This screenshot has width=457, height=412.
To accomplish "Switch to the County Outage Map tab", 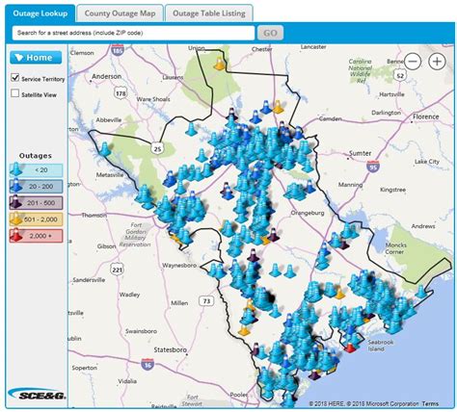I will pyautogui.click(x=120, y=13).
